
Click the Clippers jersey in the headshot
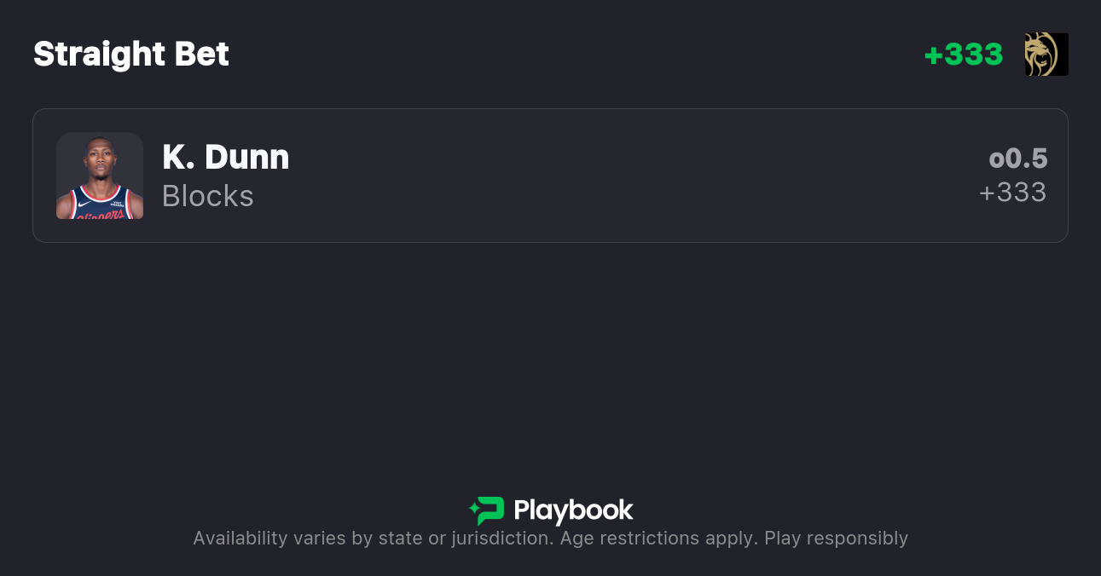[x=100, y=204]
